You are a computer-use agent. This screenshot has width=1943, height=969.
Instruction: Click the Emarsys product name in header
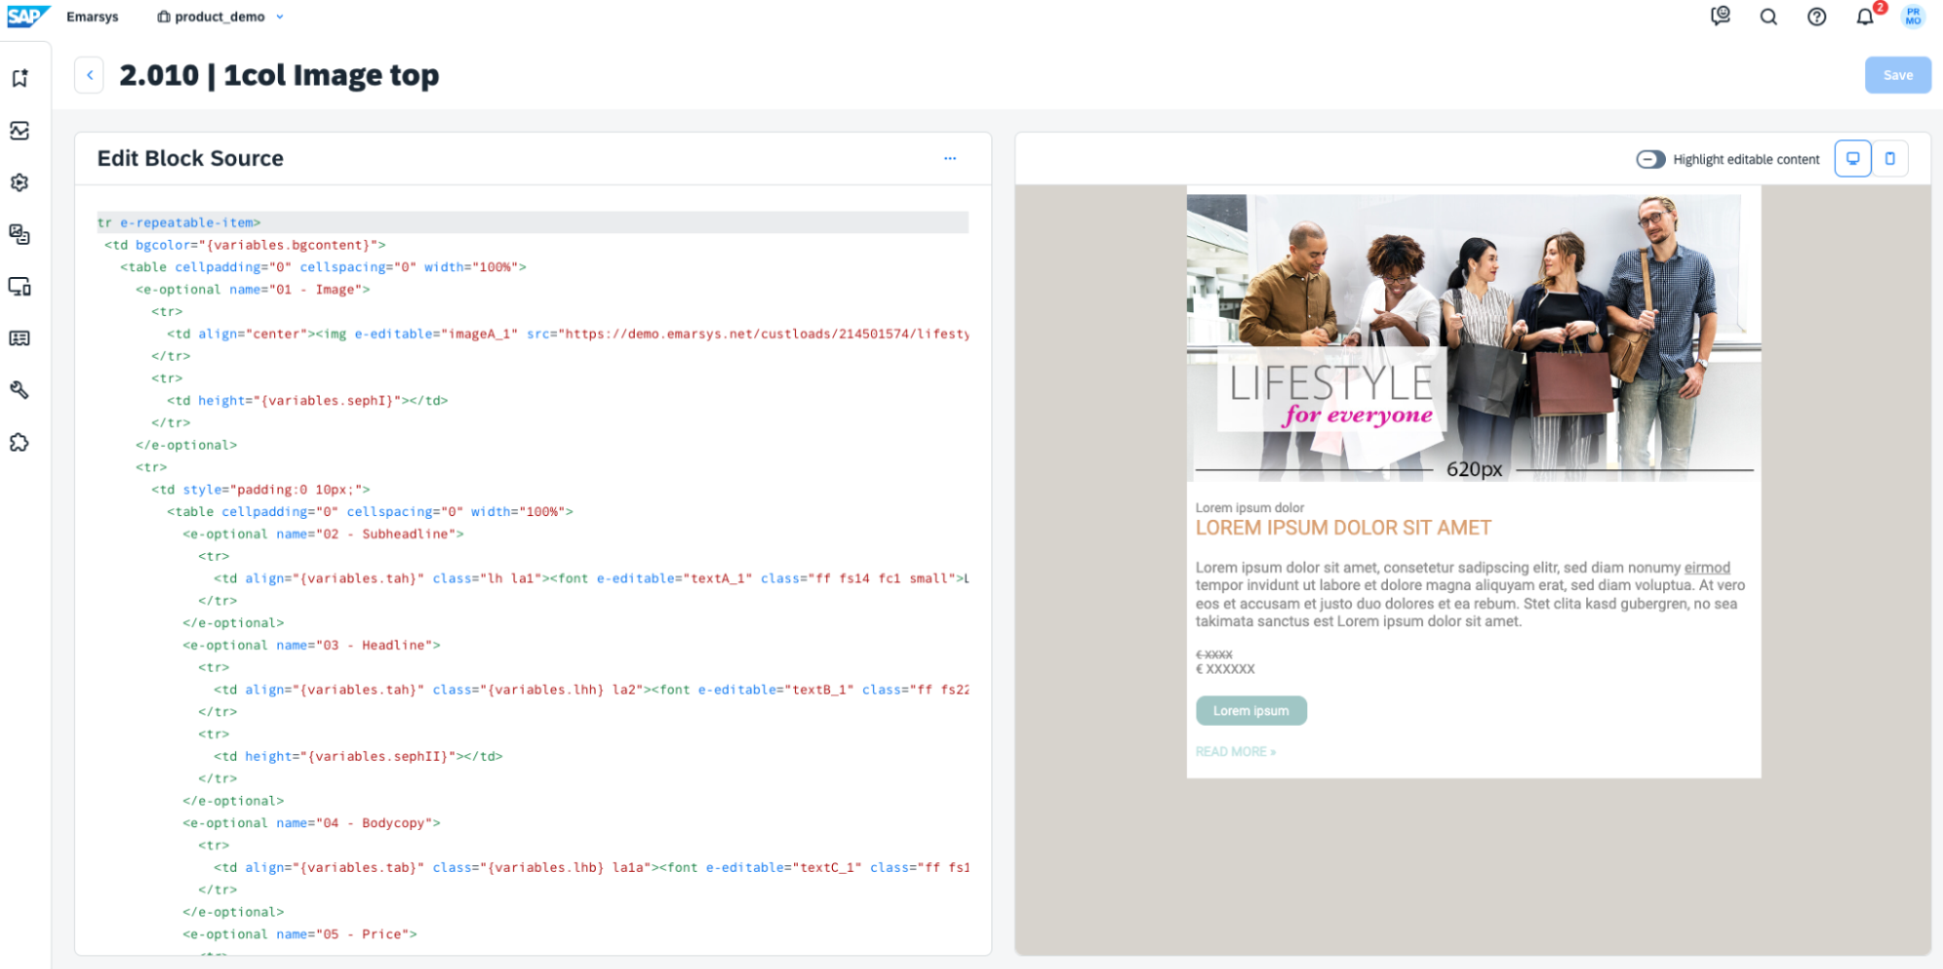coord(92,17)
